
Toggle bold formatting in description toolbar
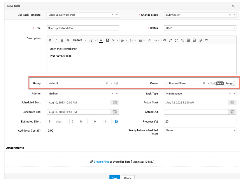50,40
